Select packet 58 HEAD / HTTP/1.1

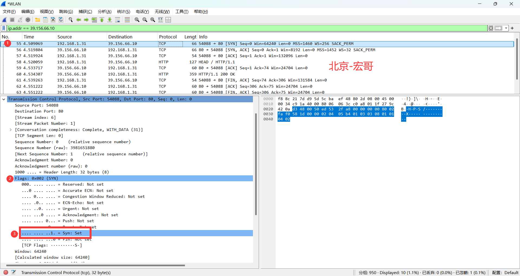coord(257,62)
